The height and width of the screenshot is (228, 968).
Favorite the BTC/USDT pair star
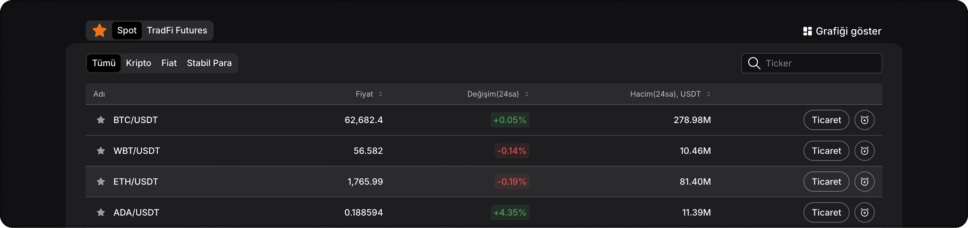101,120
